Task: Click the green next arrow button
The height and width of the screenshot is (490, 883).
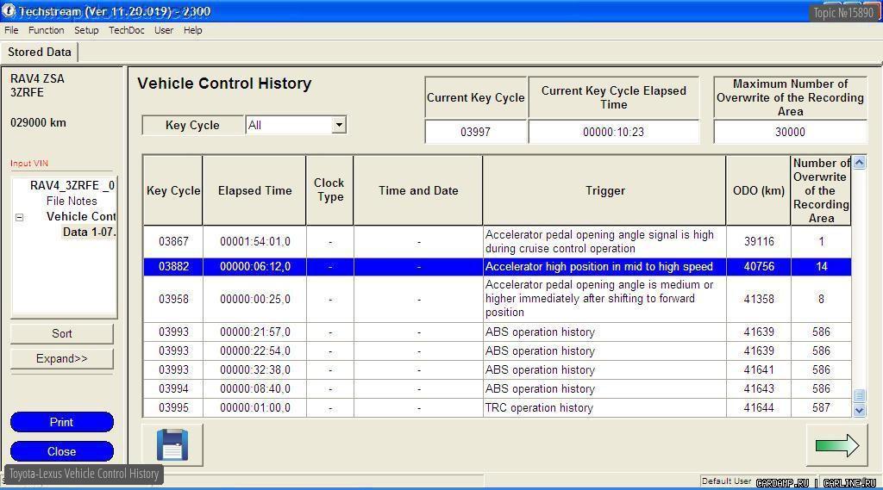Action: click(836, 444)
